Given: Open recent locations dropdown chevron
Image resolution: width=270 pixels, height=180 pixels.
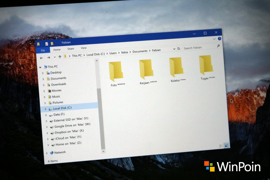Looking at the screenshot, I should (55, 57).
